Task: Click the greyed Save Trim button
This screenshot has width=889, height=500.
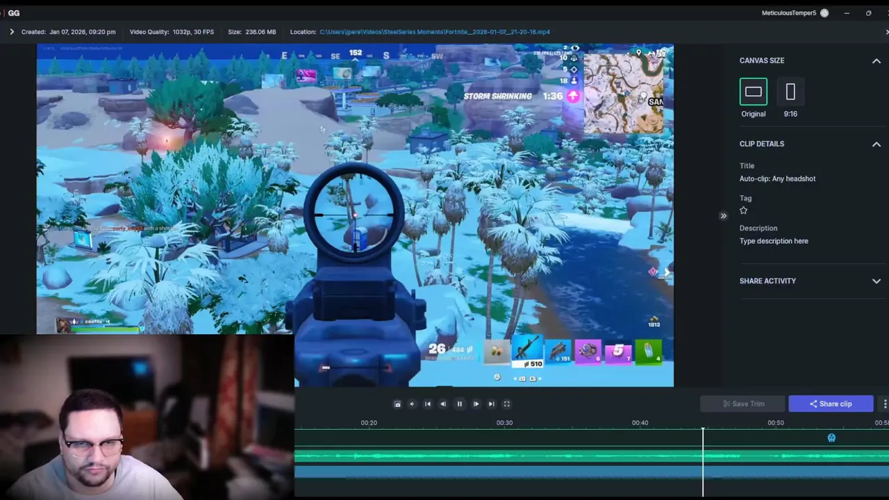Action: [743, 403]
